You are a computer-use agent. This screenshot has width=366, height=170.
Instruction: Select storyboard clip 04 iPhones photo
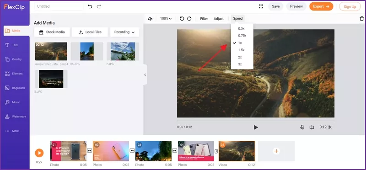click(196, 151)
